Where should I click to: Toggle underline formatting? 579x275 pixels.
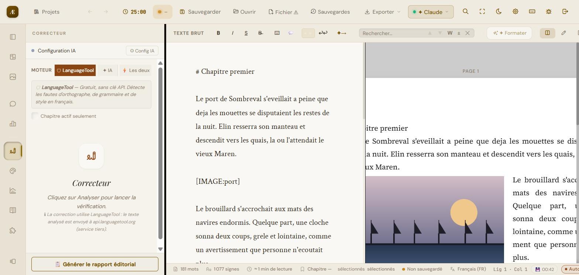(x=246, y=33)
